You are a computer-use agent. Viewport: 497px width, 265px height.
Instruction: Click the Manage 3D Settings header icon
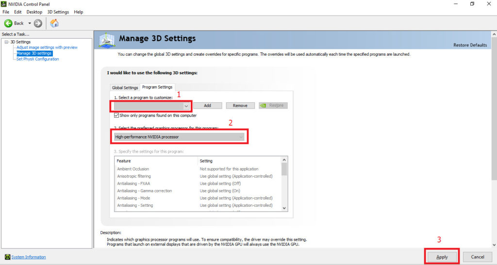pos(107,40)
